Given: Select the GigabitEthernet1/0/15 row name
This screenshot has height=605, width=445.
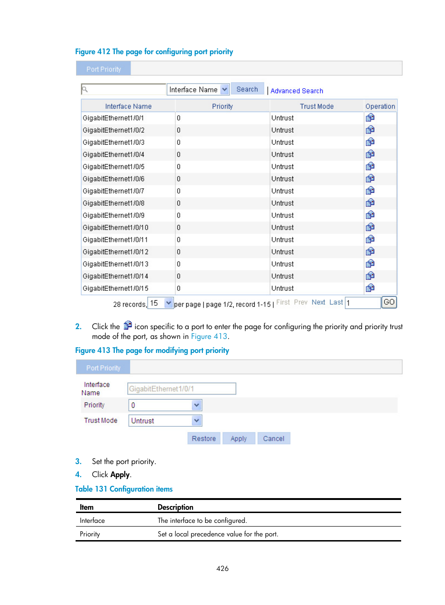Looking at the screenshot, I should click(116, 288).
